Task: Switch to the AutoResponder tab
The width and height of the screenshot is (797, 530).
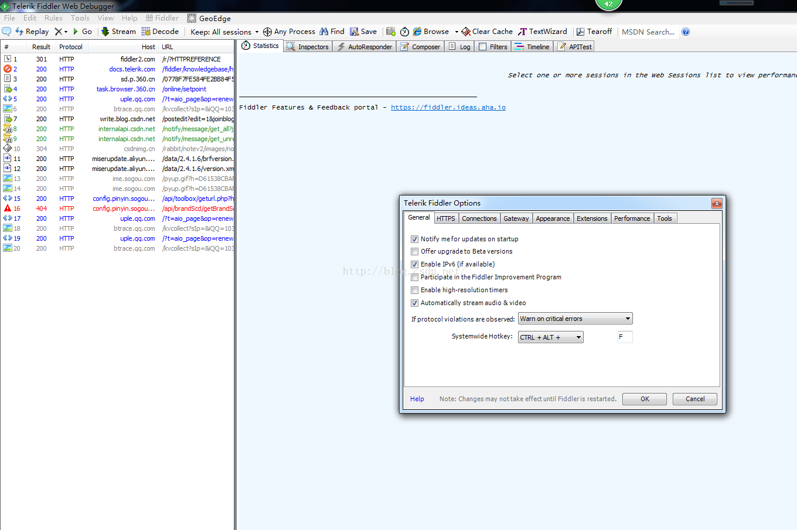Action: pyautogui.click(x=365, y=47)
